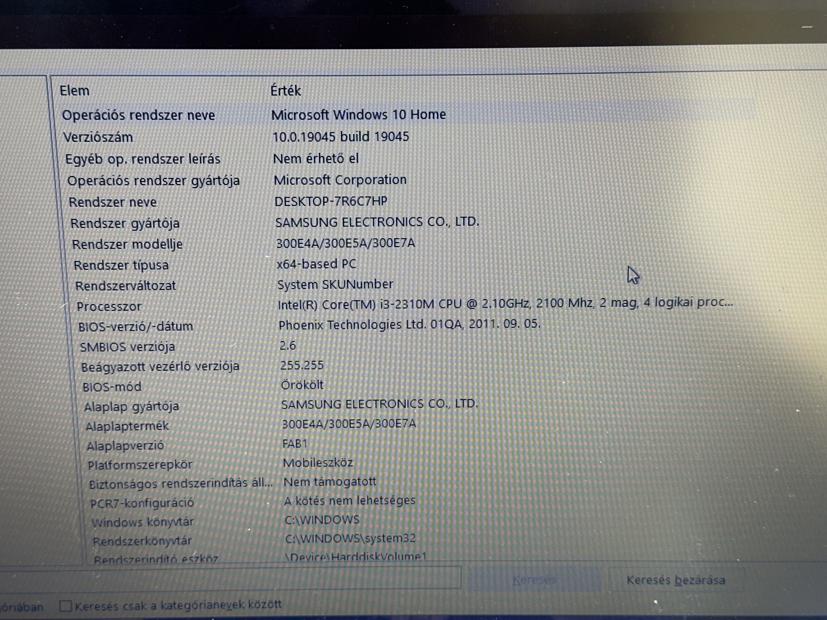Select the 'Biztonságos rendszerindítás áll...' label

point(181,484)
